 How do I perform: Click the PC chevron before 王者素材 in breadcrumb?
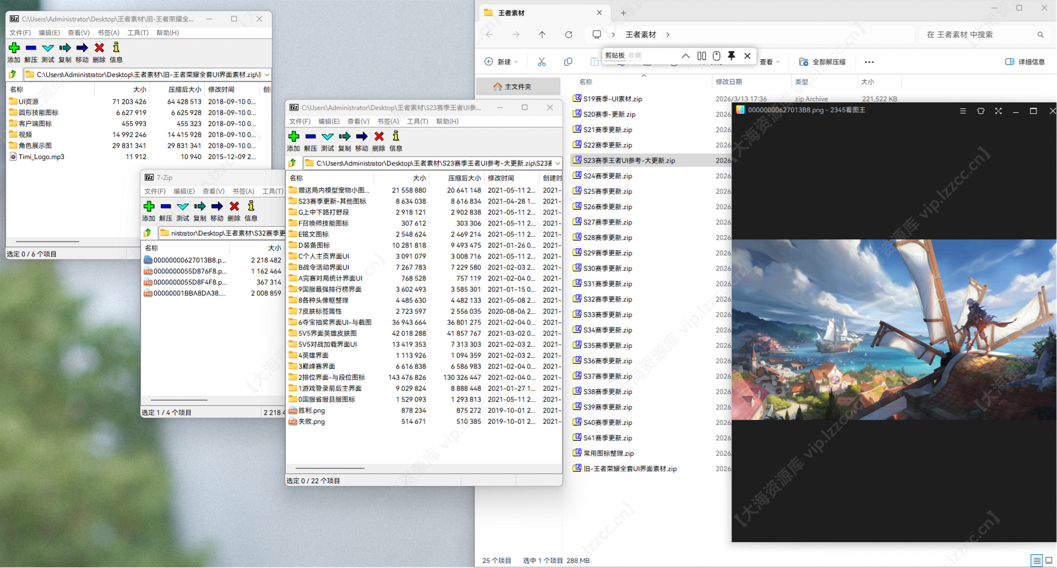(613, 35)
